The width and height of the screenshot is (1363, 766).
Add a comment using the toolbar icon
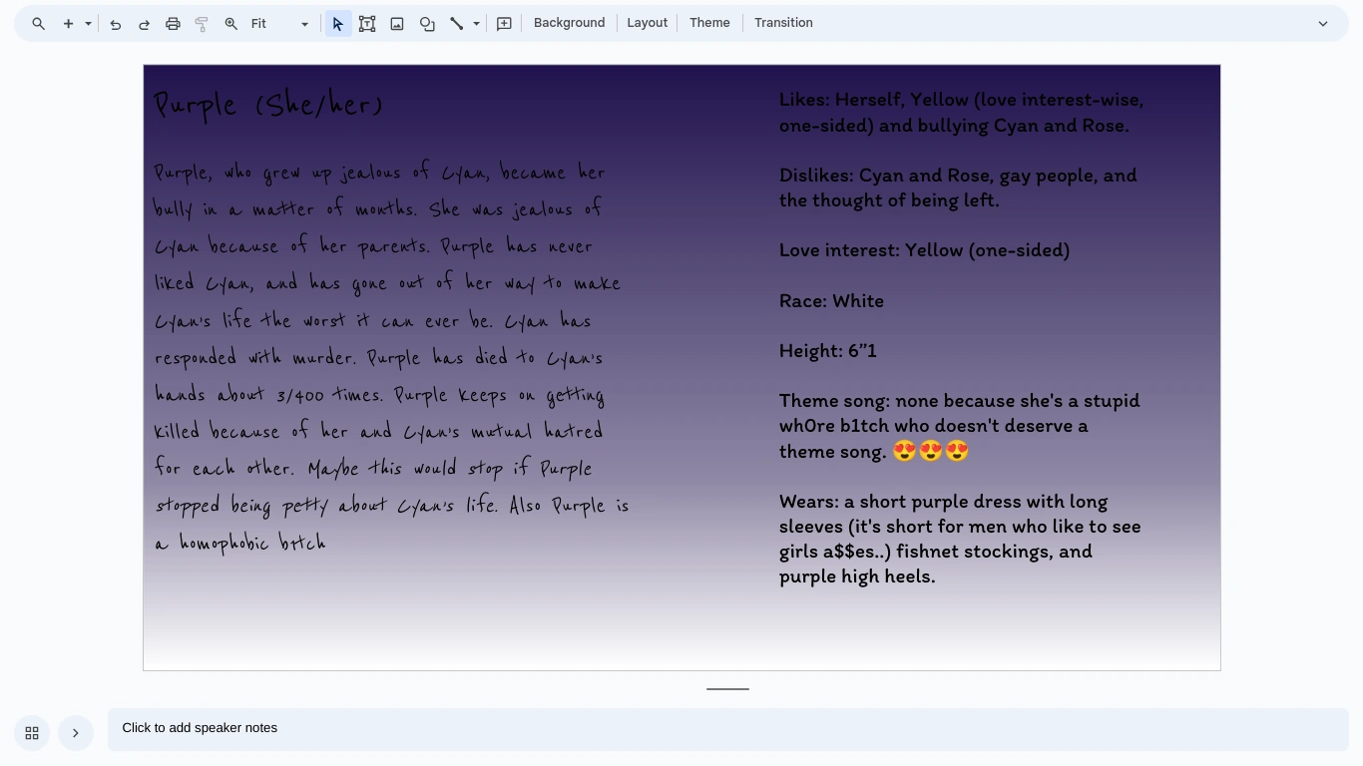pyautogui.click(x=504, y=23)
